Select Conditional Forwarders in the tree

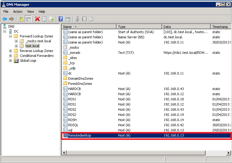[x=36, y=56]
